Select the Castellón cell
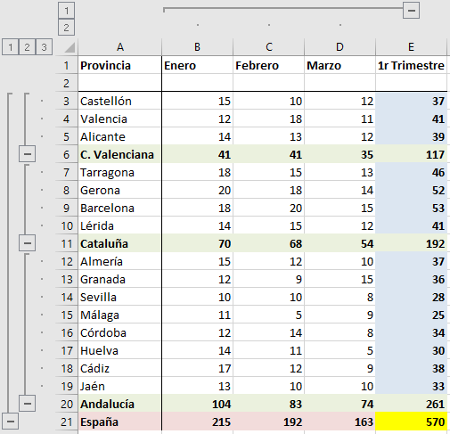 pyautogui.click(x=120, y=101)
